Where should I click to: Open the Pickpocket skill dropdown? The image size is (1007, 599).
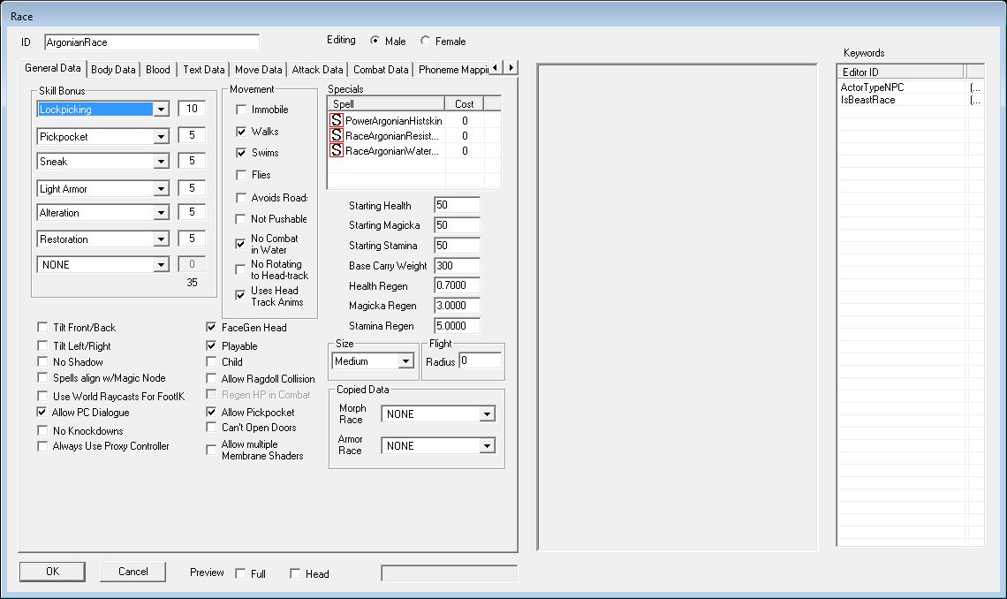click(161, 136)
